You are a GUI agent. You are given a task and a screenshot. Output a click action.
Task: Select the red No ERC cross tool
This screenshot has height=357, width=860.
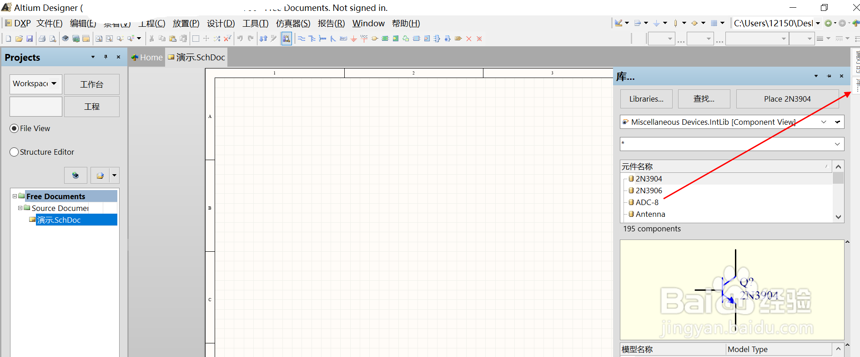click(x=469, y=39)
